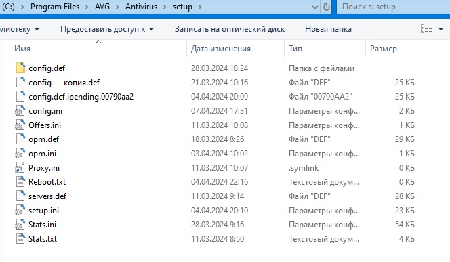Expand chevron after Antivirus in path
This screenshot has height=262, width=450.
point(165,7)
